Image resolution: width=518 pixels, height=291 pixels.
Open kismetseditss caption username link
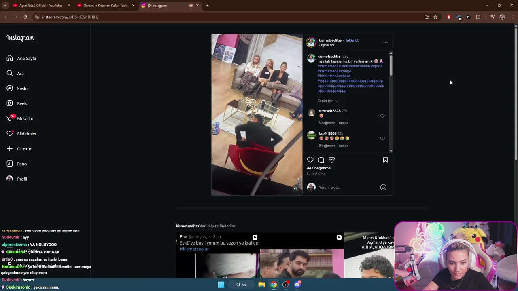pos(329,57)
